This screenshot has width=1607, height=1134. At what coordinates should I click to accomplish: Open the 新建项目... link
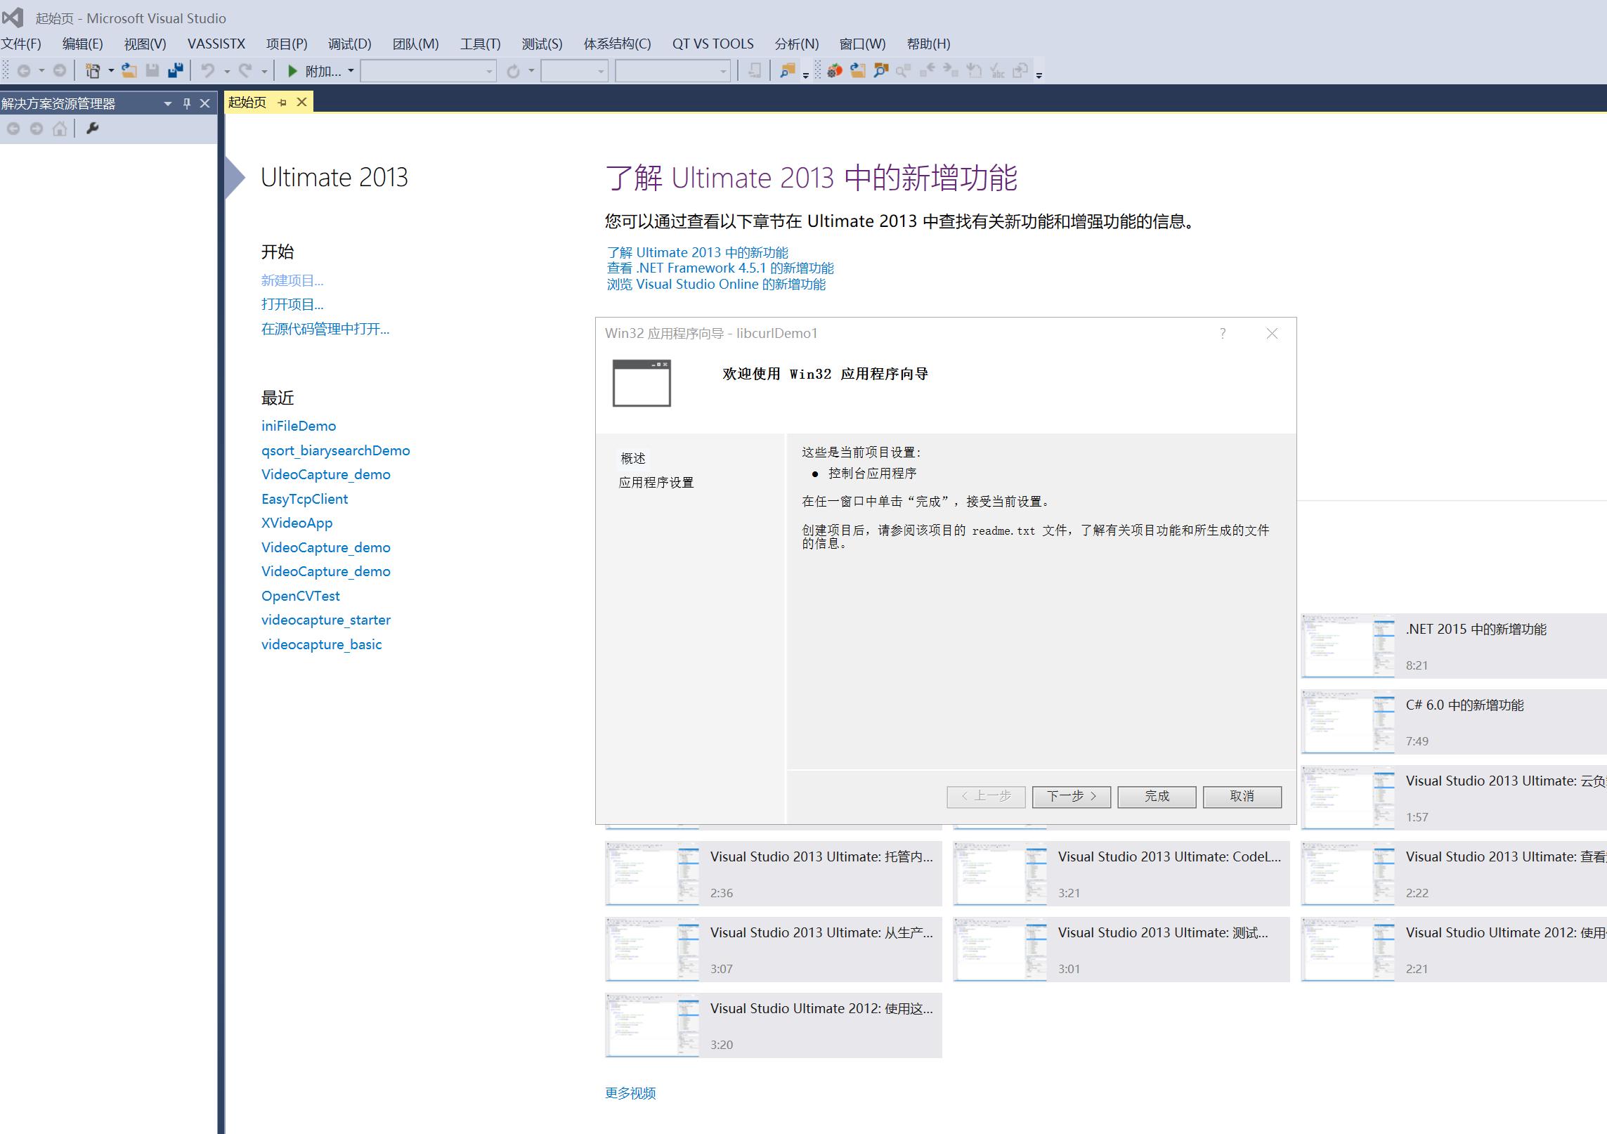[292, 280]
